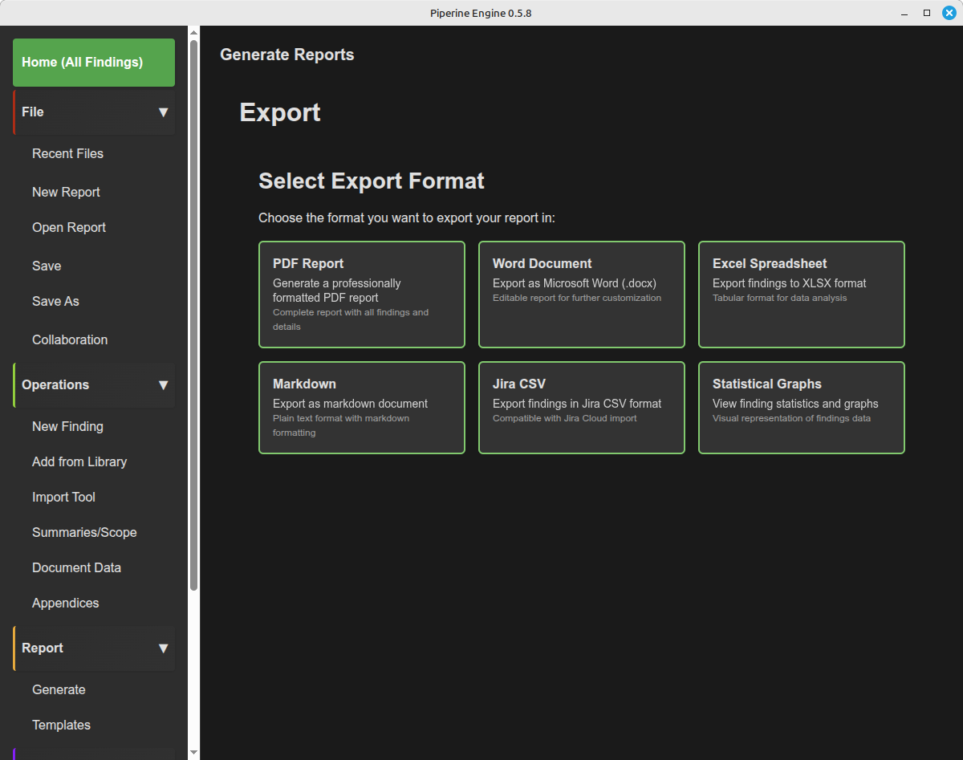Open the Appendices editor
963x760 pixels.
pos(65,603)
